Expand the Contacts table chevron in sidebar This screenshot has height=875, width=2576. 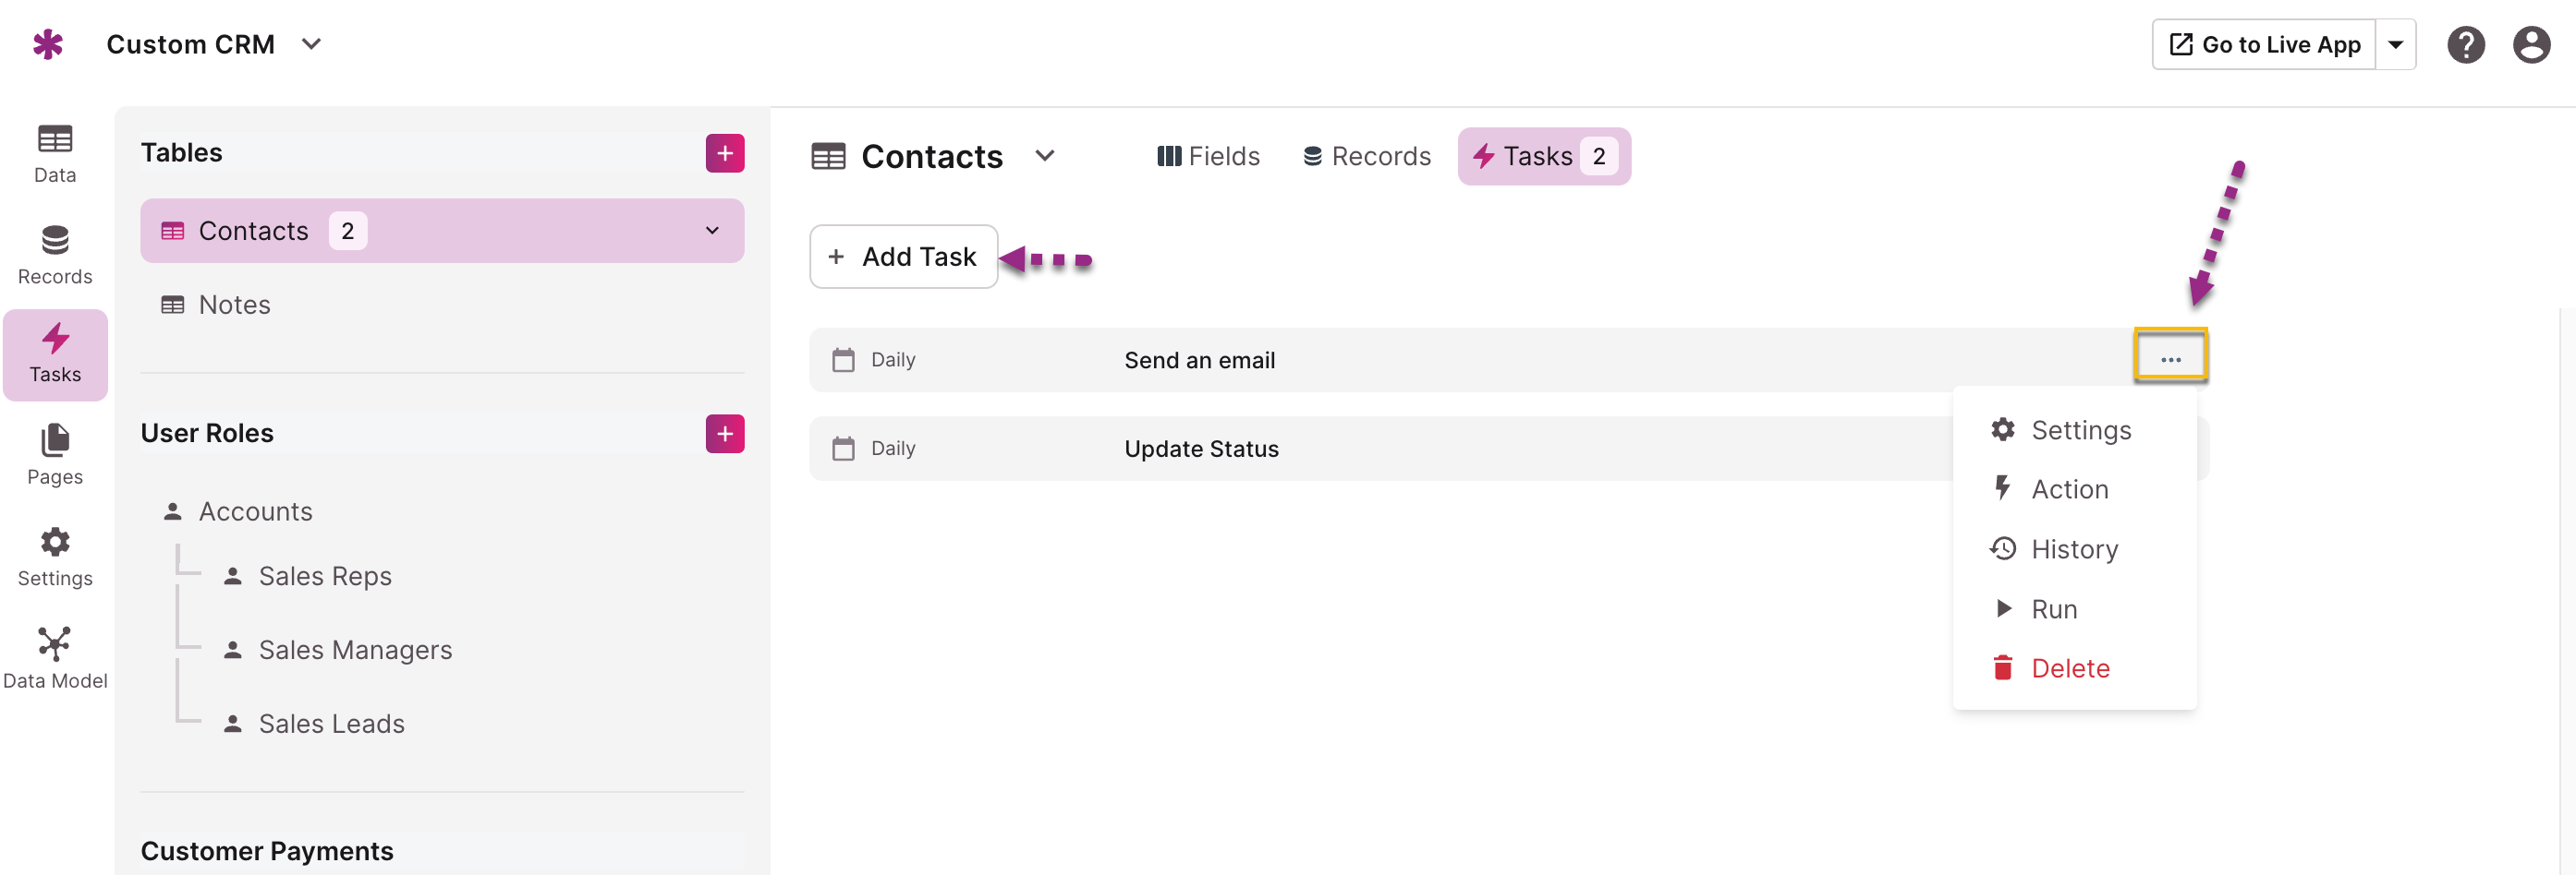pos(712,231)
